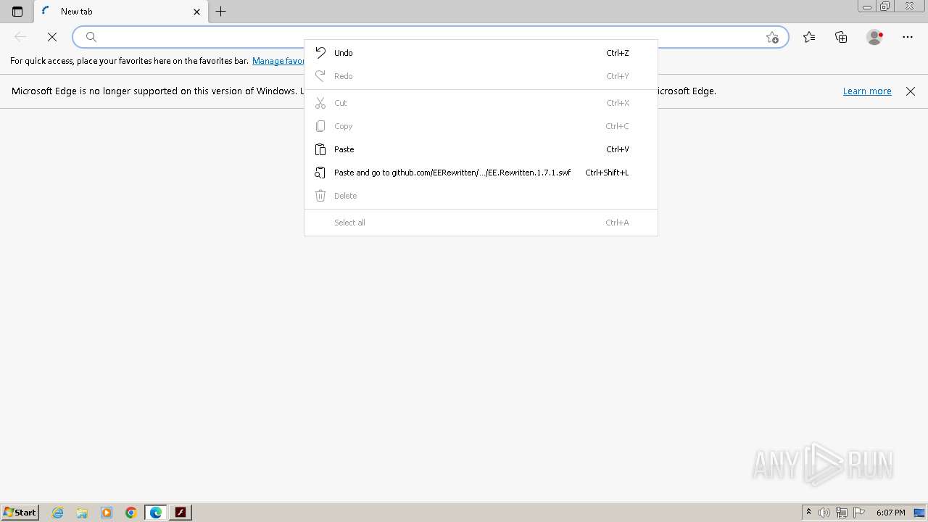Add this page to favorites star
Image resolution: width=928 pixels, height=522 pixels.
click(772, 37)
